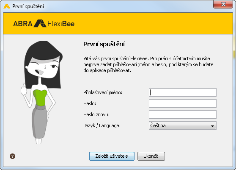This screenshot has height=170, width=236.
Task: Click the triangular emblem in the ABRA FlexiBee logo
Action: (x=40, y=24)
